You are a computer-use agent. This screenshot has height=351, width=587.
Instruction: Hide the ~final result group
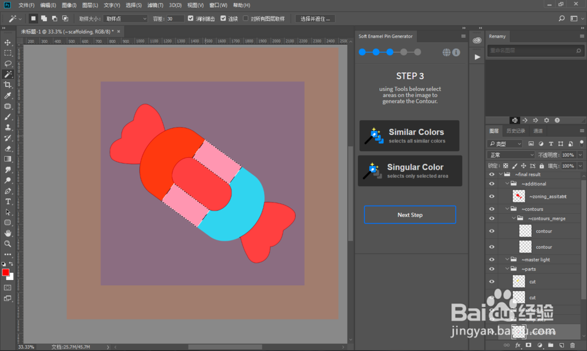point(491,174)
